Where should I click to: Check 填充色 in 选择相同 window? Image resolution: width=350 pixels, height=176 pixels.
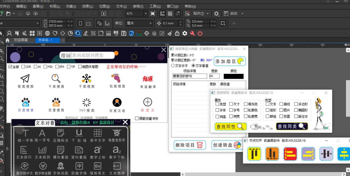(x=246, y=104)
